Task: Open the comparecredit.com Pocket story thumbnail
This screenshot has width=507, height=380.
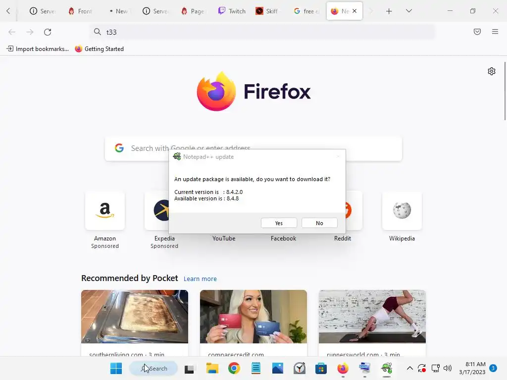Action: click(253, 317)
